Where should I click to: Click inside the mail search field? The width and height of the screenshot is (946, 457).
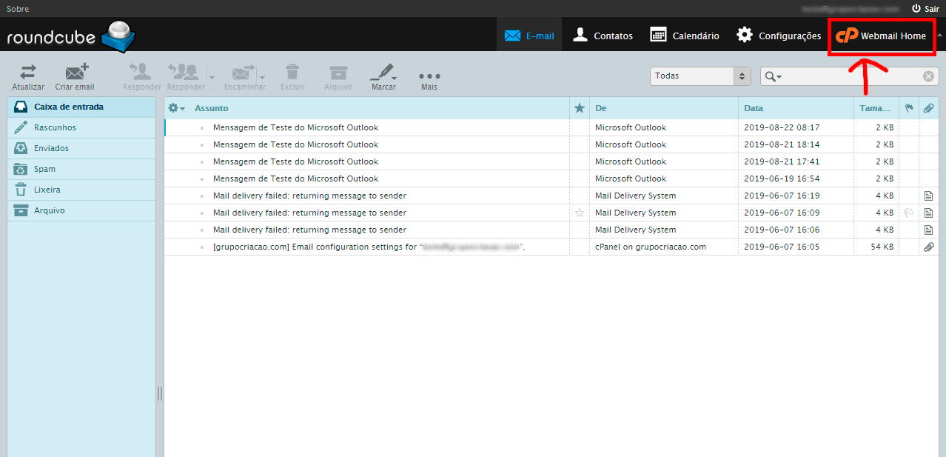(x=851, y=76)
